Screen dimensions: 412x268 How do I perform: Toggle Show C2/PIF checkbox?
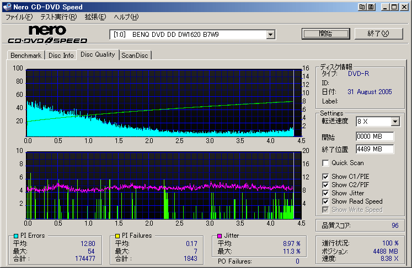[325, 185]
